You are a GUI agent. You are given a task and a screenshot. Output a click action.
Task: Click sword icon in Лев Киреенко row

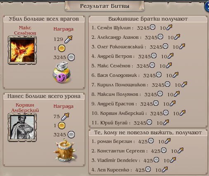tap(165, 169)
